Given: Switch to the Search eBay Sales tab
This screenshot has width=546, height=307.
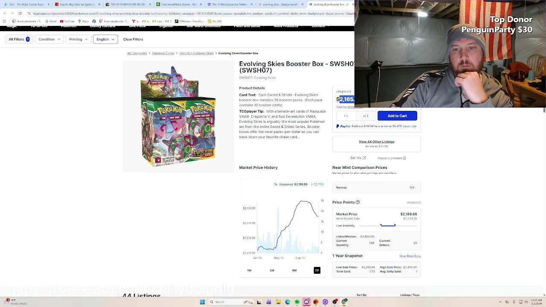Looking at the screenshot, I should click(x=77, y=4).
